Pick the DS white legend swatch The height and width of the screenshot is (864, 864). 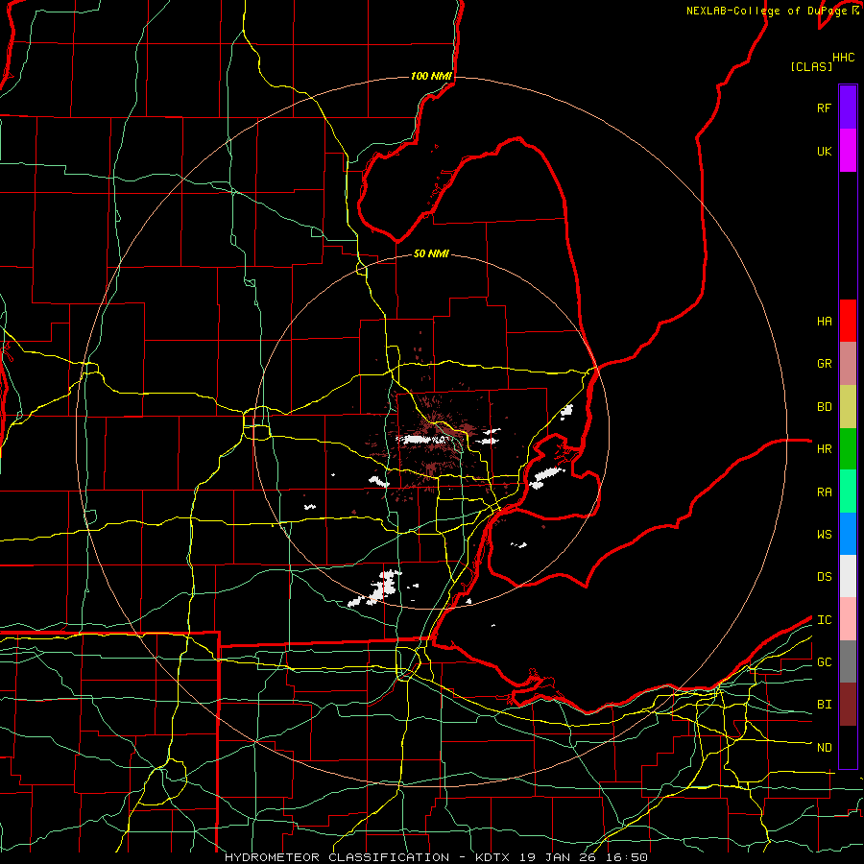(848, 576)
